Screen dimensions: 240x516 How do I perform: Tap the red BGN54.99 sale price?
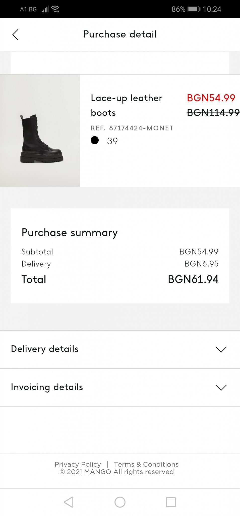pos(211,98)
